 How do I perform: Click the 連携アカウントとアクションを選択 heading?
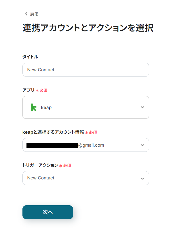pos(88,28)
